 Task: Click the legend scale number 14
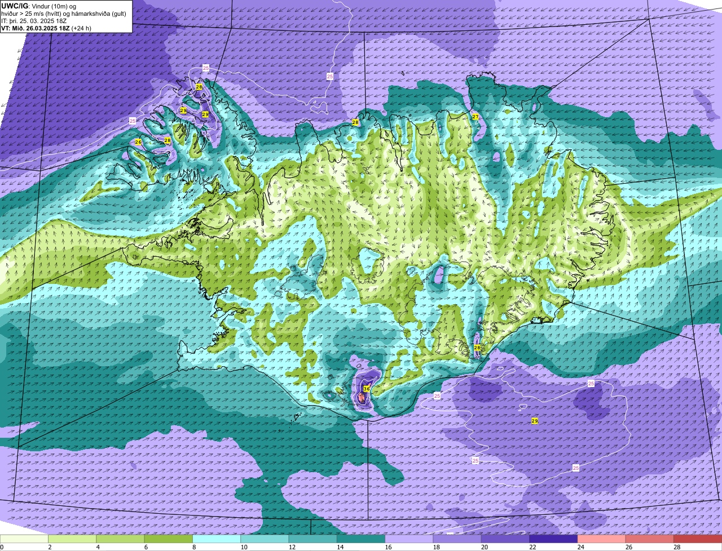tap(340, 547)
